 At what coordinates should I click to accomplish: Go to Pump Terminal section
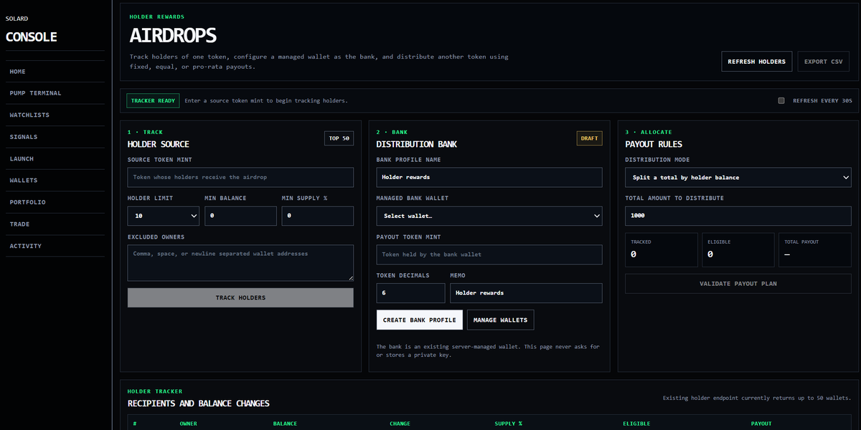[55, 93]
